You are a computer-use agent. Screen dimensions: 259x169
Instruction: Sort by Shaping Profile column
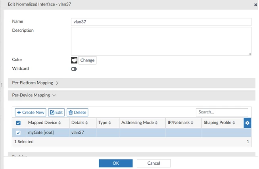[219, 123]
